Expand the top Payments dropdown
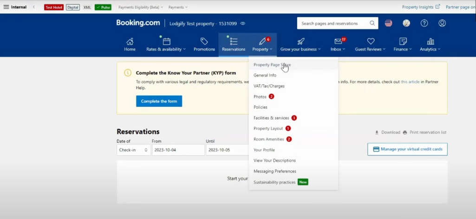476x219 pixels. pyautogui.click(x=178, y=7)
